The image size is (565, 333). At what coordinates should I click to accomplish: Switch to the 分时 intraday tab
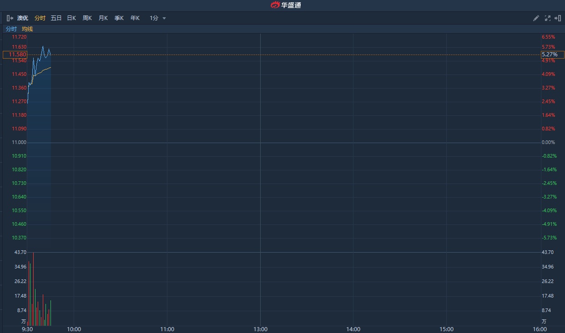pyautogui.click(x=40, y=18)
